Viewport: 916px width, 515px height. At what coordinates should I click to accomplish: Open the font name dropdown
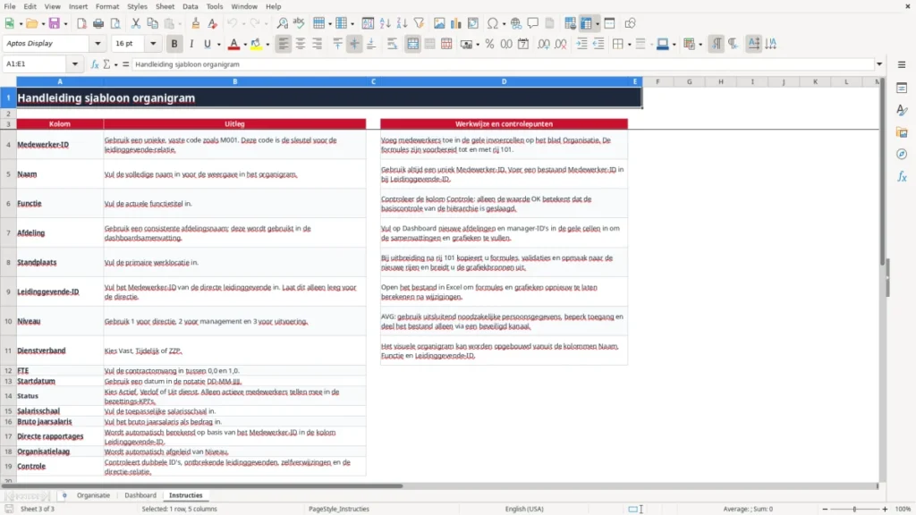[x=98, y=44]
